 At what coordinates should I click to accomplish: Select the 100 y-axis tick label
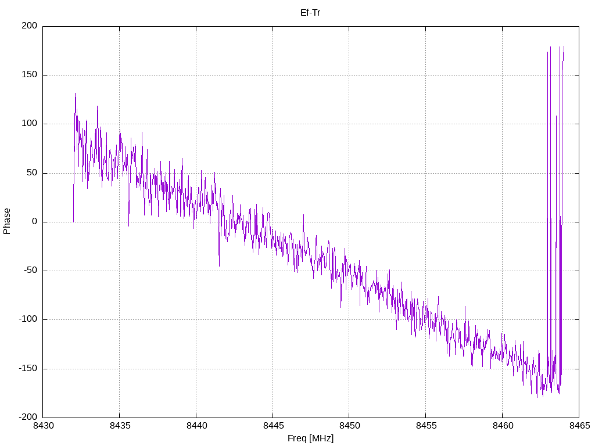pos(30,124)
